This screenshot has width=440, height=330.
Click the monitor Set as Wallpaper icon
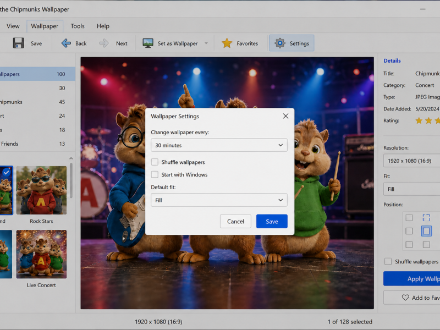(148, 43)
